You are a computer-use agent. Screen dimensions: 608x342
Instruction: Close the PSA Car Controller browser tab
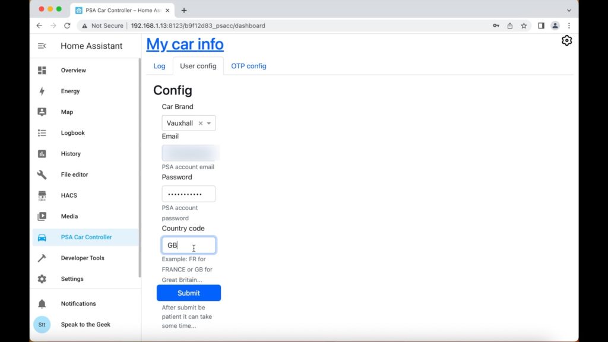[x=167, y=11]
